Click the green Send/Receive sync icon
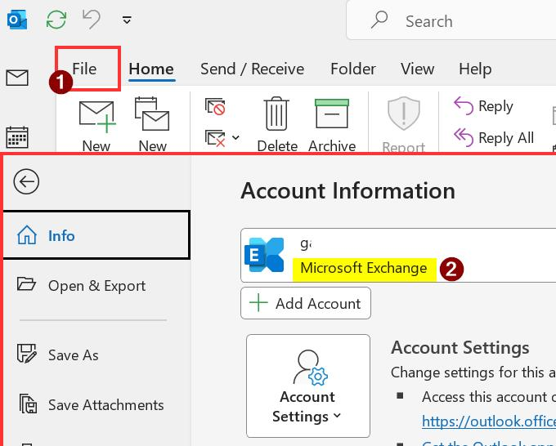 [x=56, y=20]
